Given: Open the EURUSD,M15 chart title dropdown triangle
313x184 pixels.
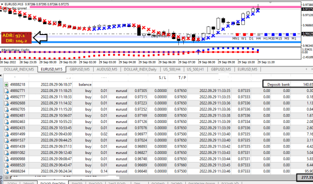Looking at the screenshot, I should tap(2, 4).
